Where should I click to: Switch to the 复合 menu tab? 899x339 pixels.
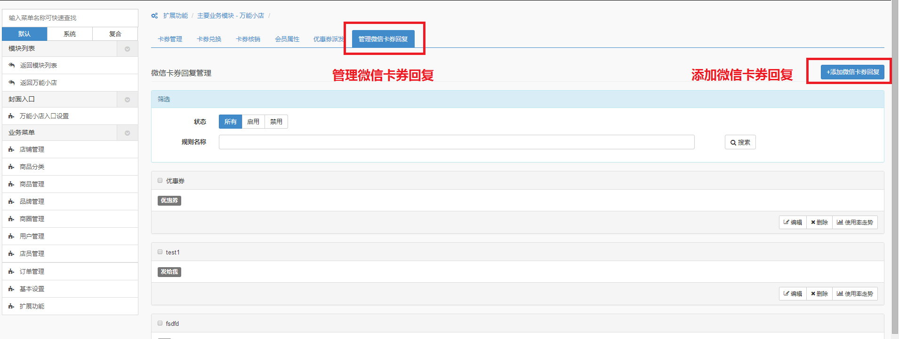pyautogui.click(x=115, y=34)
